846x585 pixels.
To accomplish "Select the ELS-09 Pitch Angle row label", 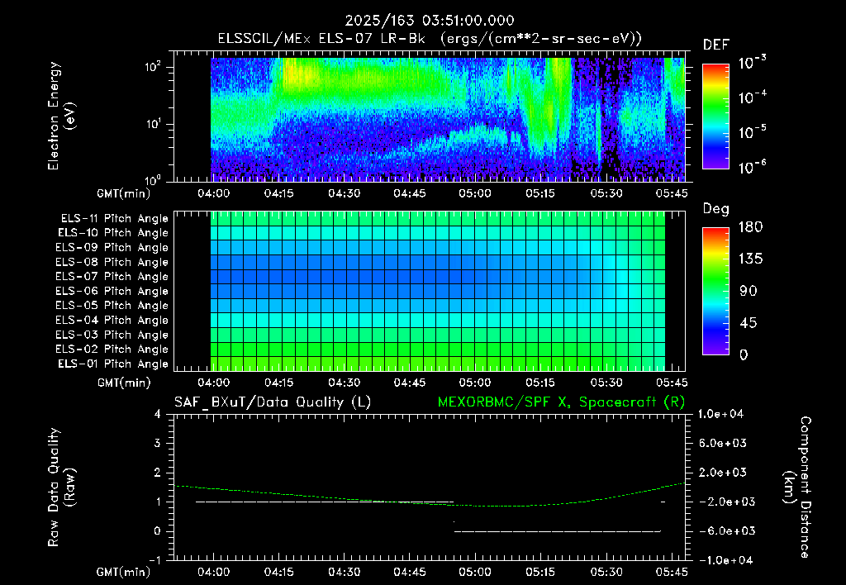I will tap(112, 248).
